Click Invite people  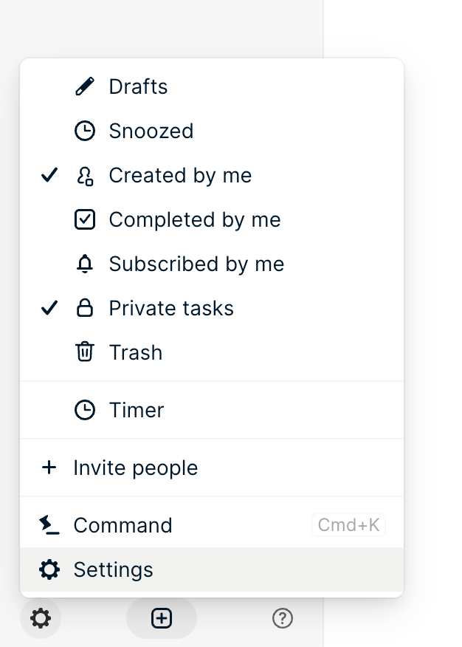point(135,468)
